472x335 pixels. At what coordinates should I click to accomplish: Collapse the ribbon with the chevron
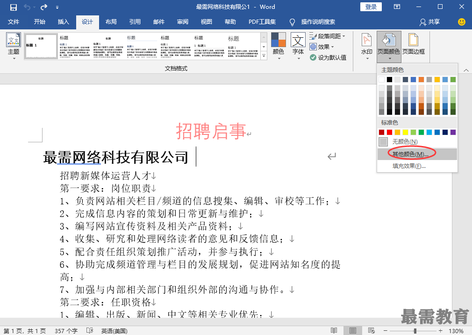coord(466,70)
